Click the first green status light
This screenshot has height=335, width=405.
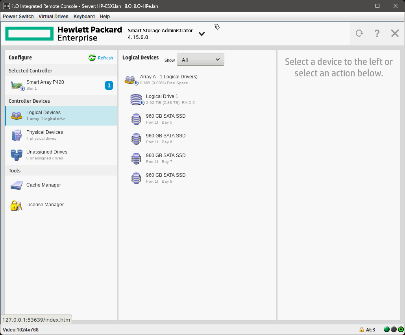pyautogui.click(x=387, y=329)
